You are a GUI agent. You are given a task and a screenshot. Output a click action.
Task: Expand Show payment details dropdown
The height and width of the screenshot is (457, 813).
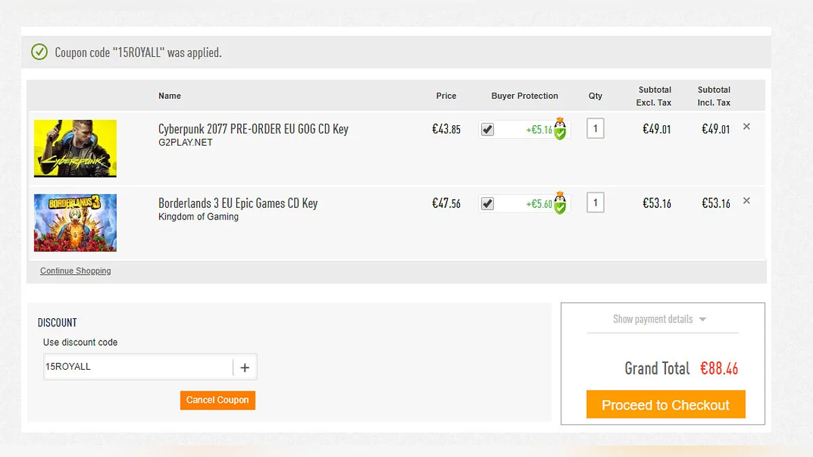660,320
